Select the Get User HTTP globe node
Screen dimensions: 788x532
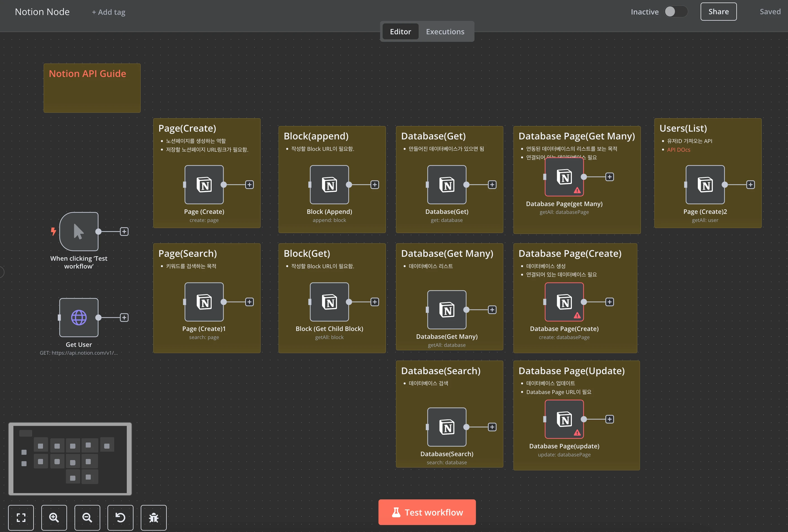79,317
